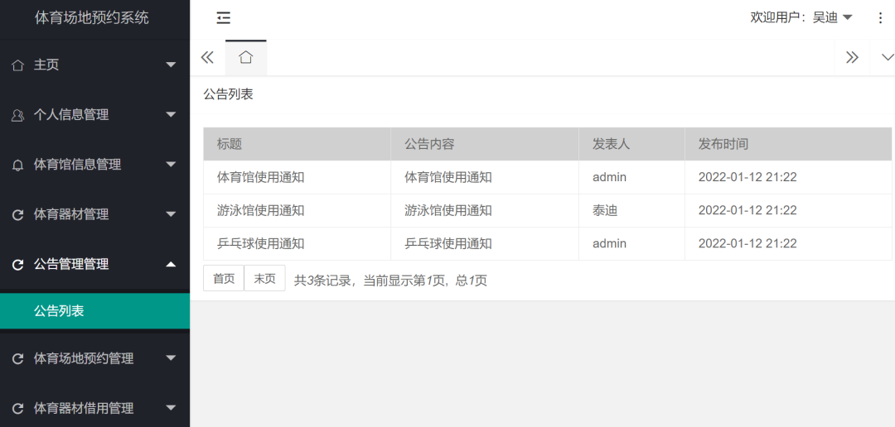895x427 pixels.
Task: Click the refresh icon beside 体育场地预约管理
Action: [17, 358]
